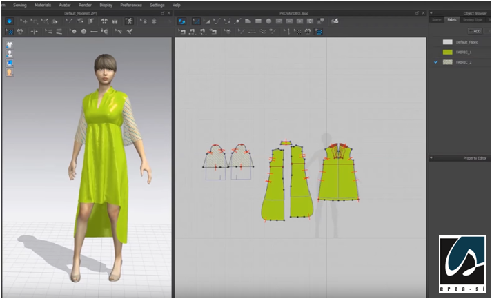The height and width of the screenshot is (299, 492).
Task: Collapse the Object Browser panel arrow
Action: 433,12
